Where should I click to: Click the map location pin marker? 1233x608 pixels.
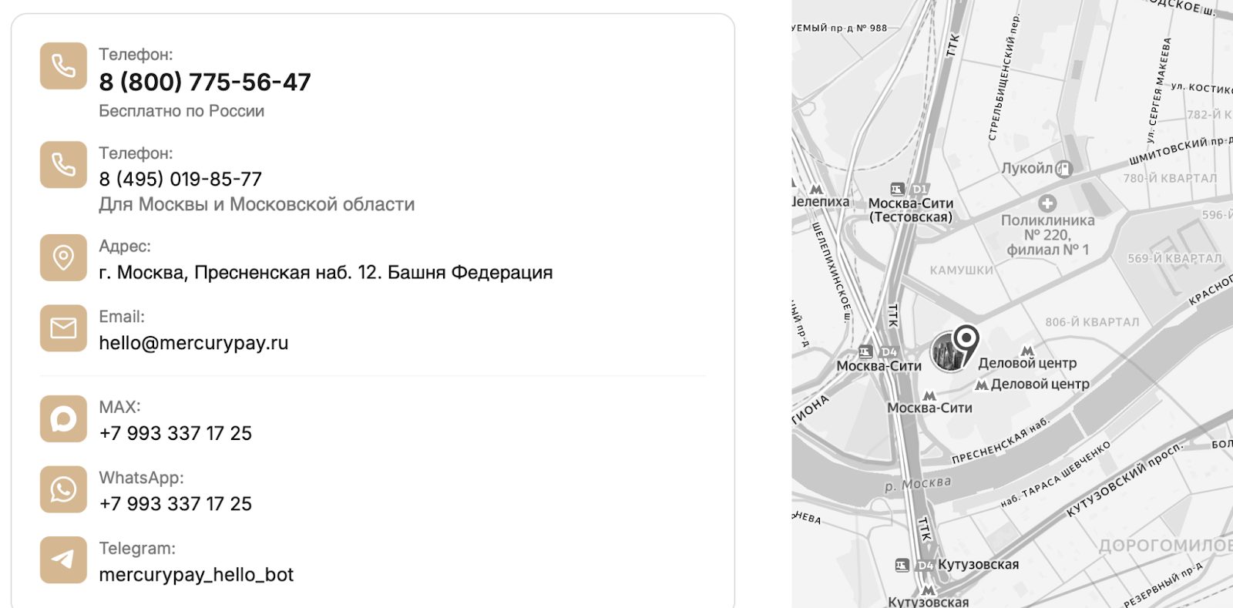click(965, 340)
